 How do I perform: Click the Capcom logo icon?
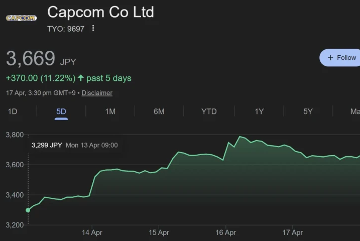tap(21, 18)
